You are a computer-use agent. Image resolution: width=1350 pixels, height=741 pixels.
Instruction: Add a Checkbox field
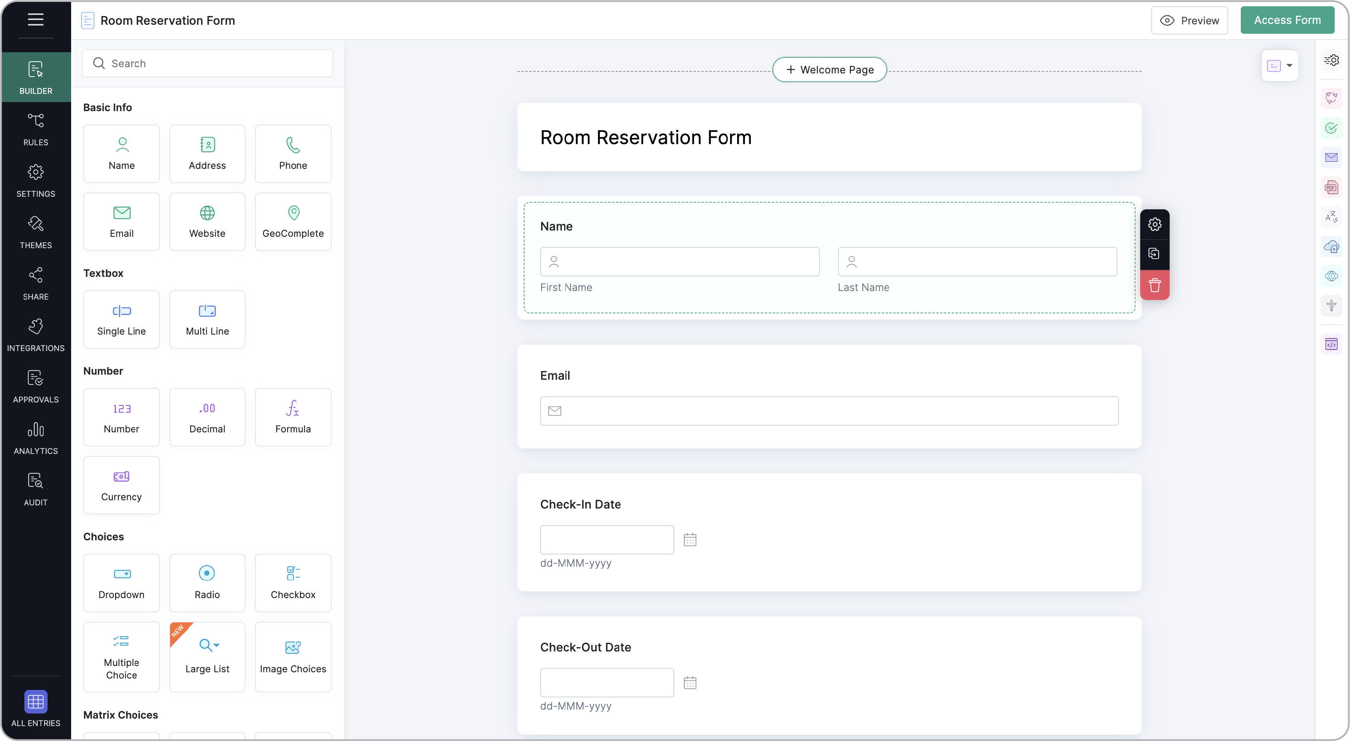tap(293, 583)
